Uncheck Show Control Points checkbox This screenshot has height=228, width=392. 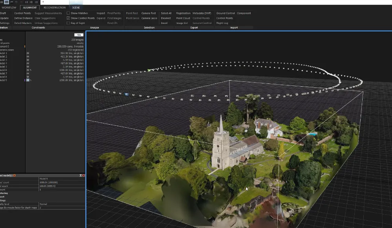(68, 18)
